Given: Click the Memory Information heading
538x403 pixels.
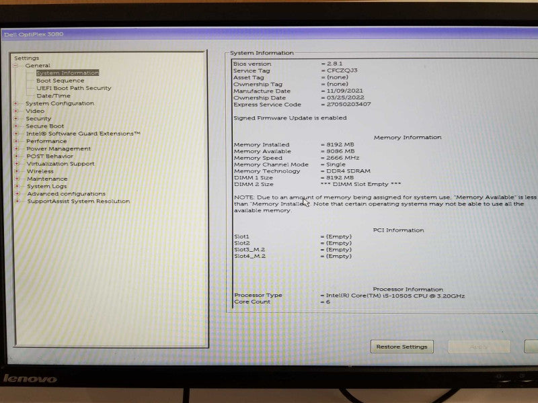Looking at the screenshot, I should coord(408,138).
